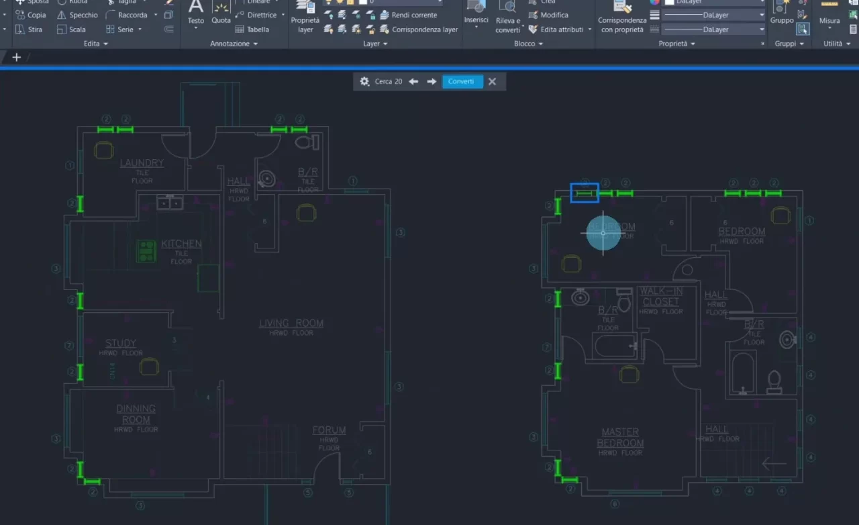Click the Converti button
This screenshot has width=859, height=525.
(x=462, y=81)
